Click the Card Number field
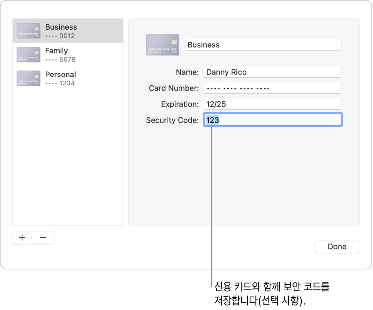373x310 pixels. tap(272, 88)
